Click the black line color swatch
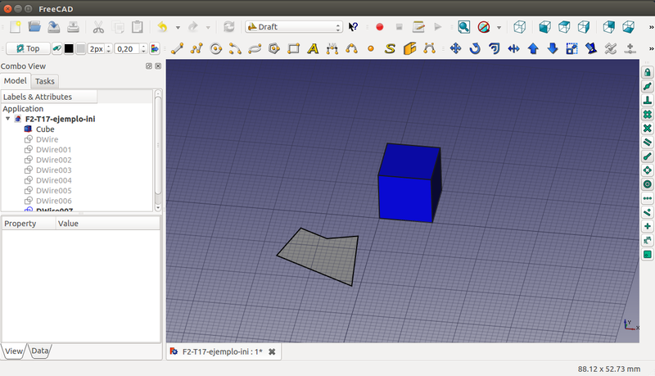The width and height of the screenshot is (655, 376). click(69, 48)
